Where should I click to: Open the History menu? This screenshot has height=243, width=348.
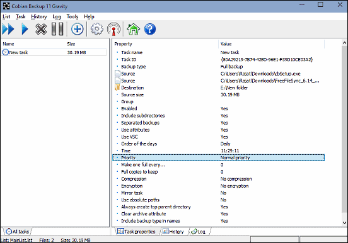(39, 16)
